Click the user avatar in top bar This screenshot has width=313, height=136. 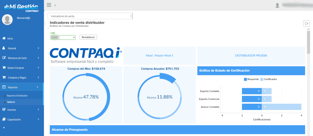click(x=277, y=5)
